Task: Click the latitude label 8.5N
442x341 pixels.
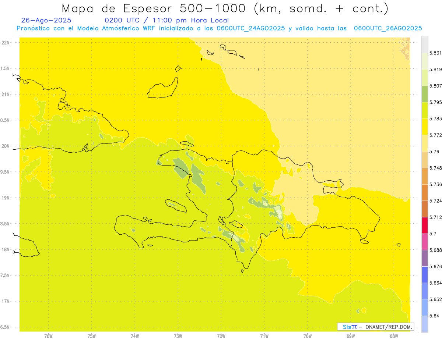Action: [x=5, y=224]
